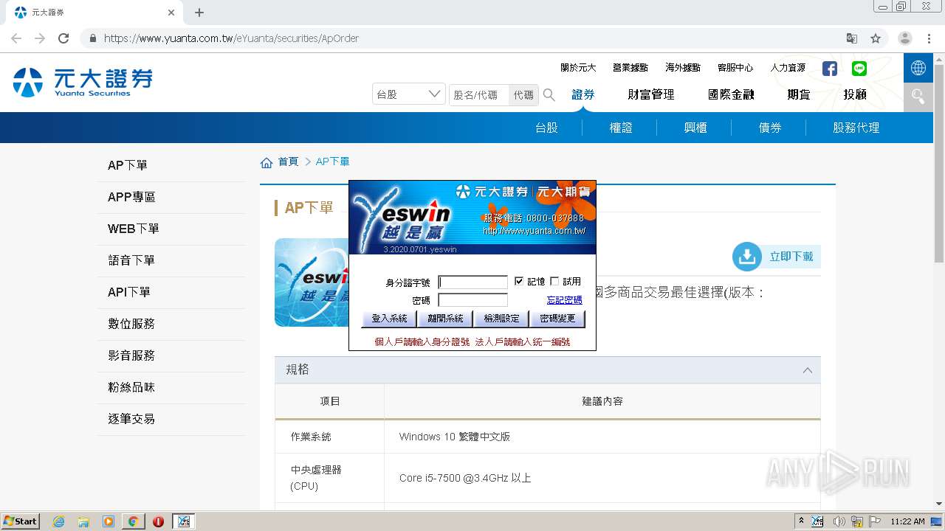Click the 檢測設定 button
The height and width of the screenshot is (531, 945).
click(501, 319)
